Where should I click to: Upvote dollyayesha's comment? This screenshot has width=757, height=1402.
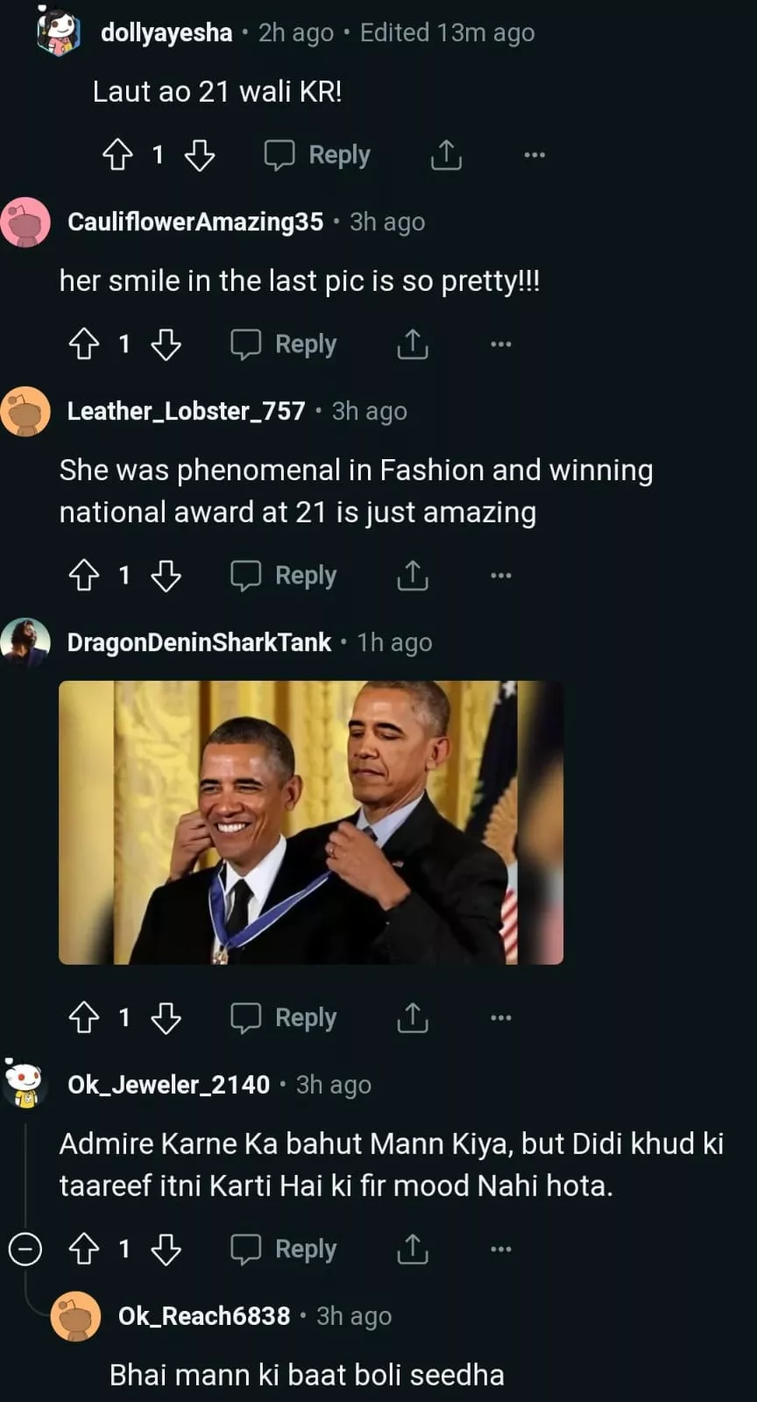(x=117, y=155)
